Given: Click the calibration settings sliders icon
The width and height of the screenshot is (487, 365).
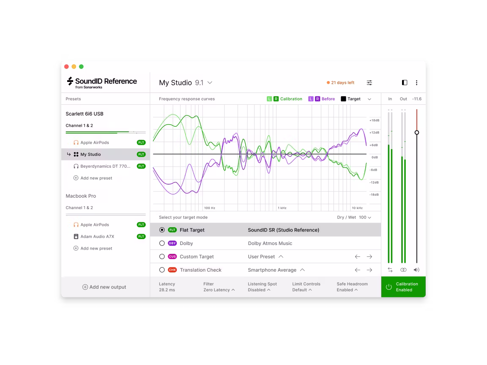Looking at the screenshot, I should [369, 82].
